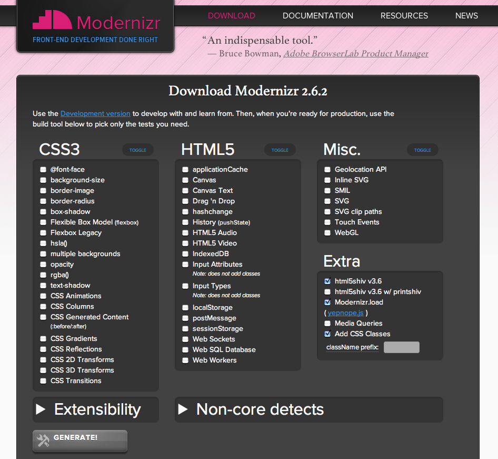The width and height of the screenshot is (498, 459).
Task: Check the Touch Events checkbox
Action: pyautogui.click(x=327, y=222)
